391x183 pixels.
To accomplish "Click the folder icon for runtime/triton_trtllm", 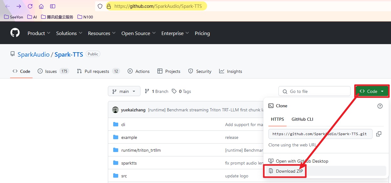I will [x=116, y=150].
